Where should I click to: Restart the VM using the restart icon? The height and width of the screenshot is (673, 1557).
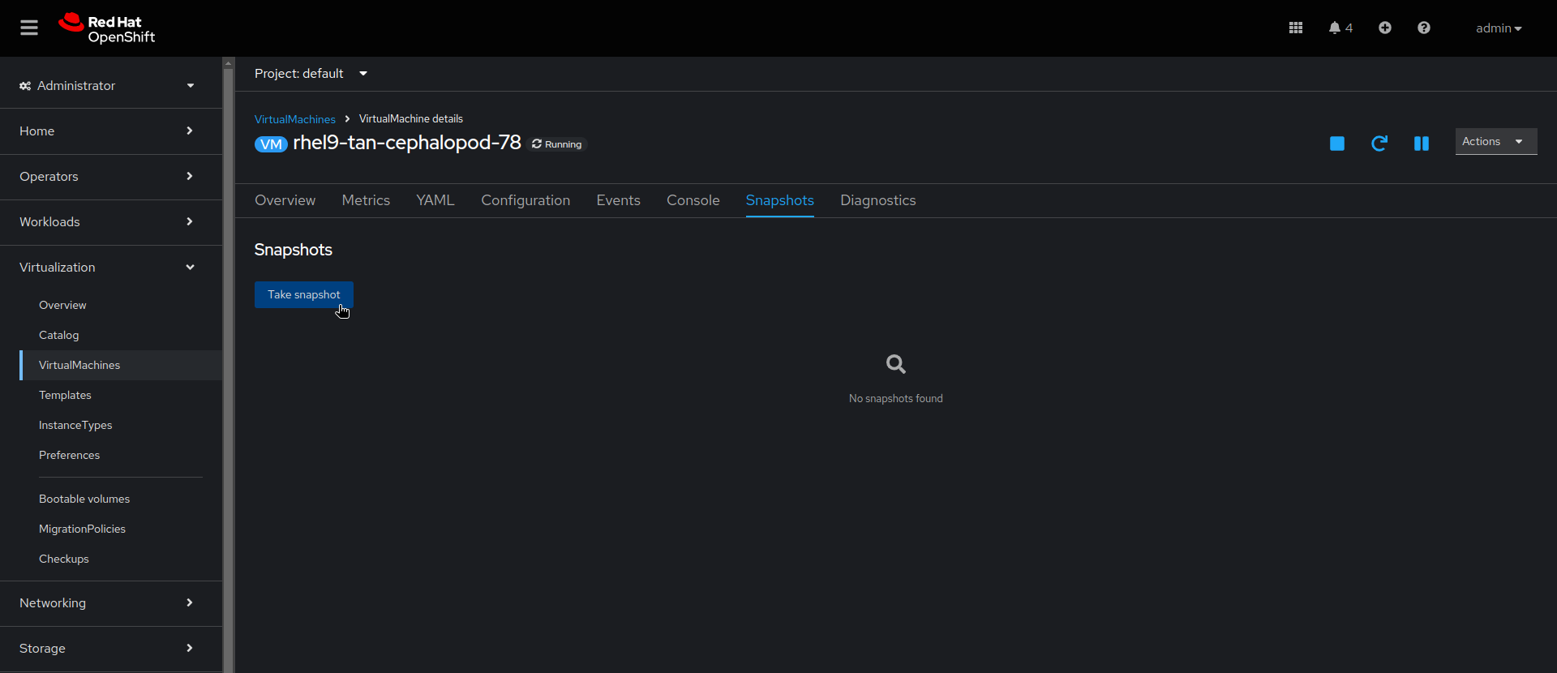coord(1379,144)
